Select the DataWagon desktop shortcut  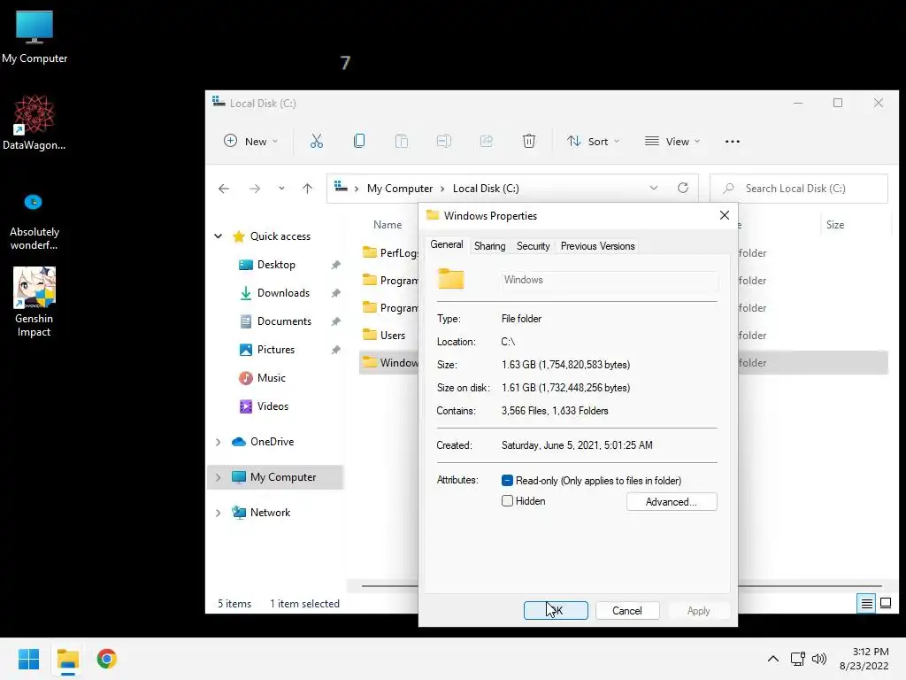click(35, 123)
